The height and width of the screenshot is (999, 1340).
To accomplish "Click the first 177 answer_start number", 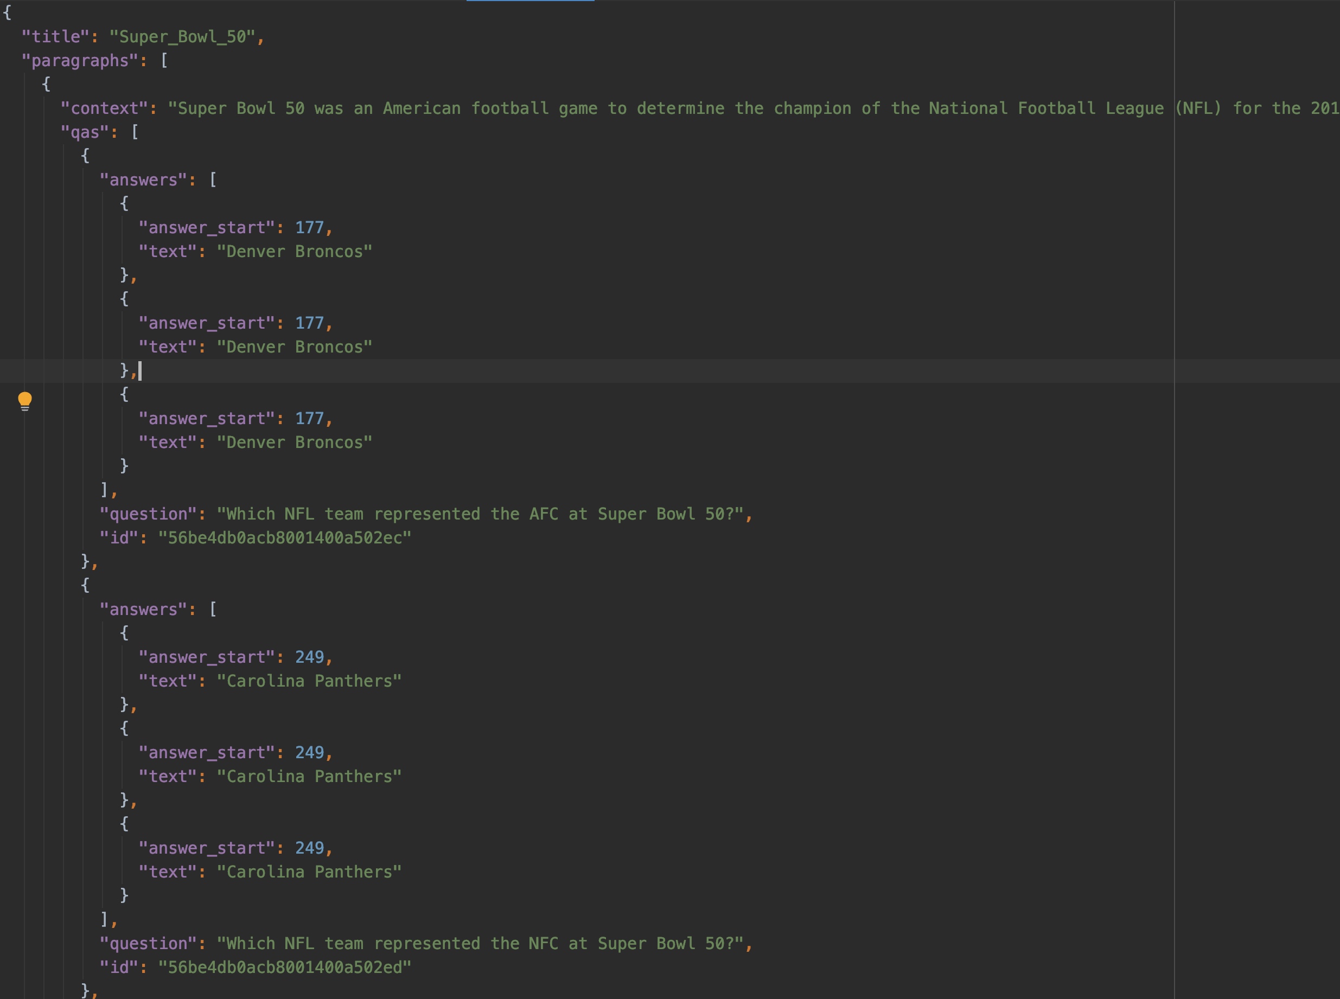I will (x=309, y=227).
